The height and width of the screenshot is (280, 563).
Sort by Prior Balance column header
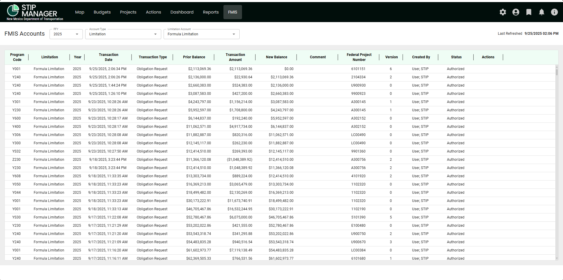[194, 57]
